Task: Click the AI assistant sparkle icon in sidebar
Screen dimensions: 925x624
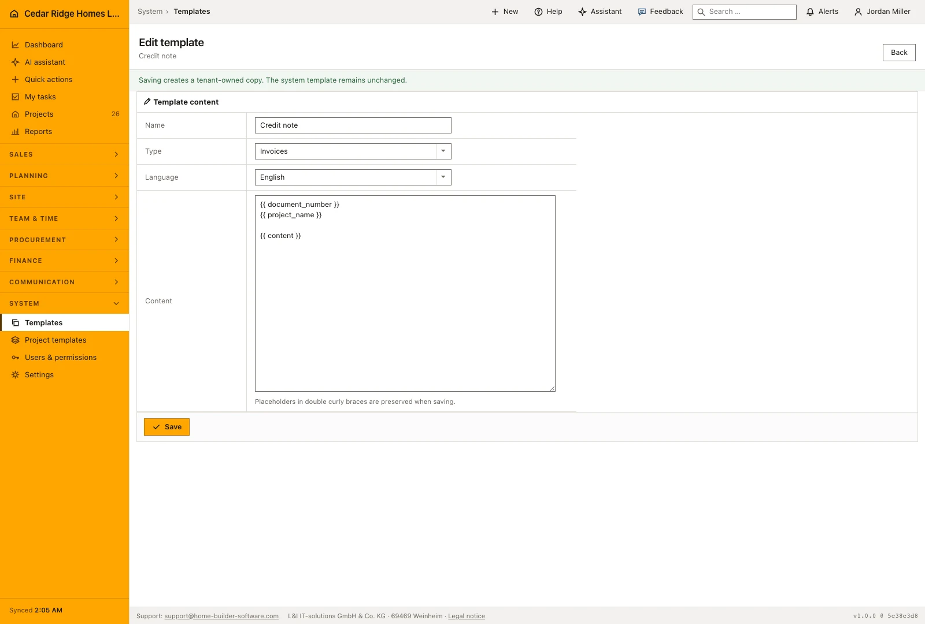Action: 16,62
